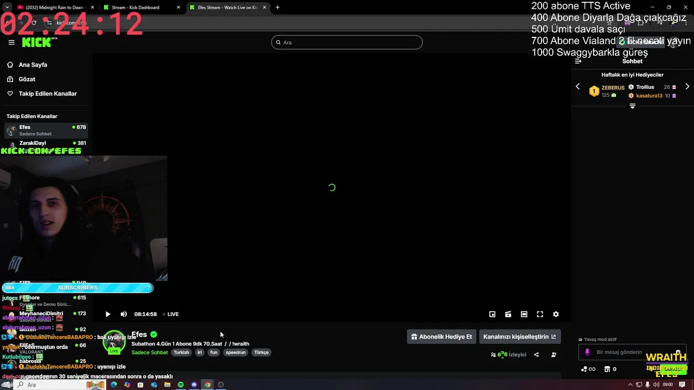Open ZEBERUS top gifter profile

(x=613, y=88)
